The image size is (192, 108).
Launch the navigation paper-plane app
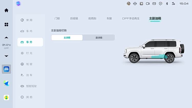pos(6,83)
